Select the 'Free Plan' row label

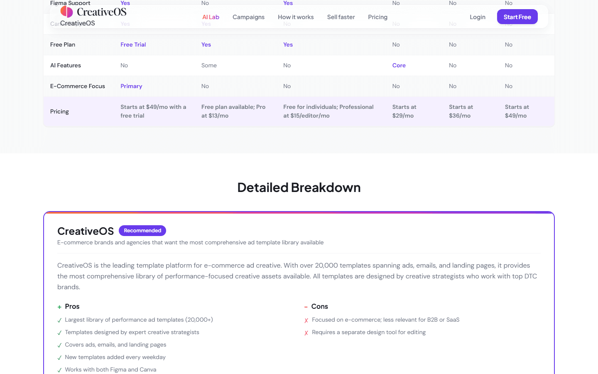pos(63,44)
